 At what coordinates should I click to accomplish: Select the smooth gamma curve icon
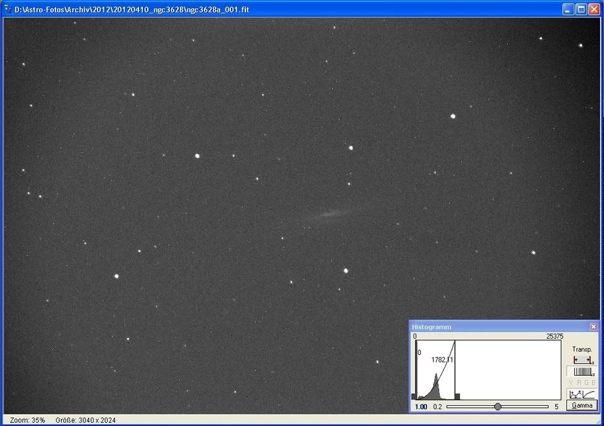tap(589, 395)
